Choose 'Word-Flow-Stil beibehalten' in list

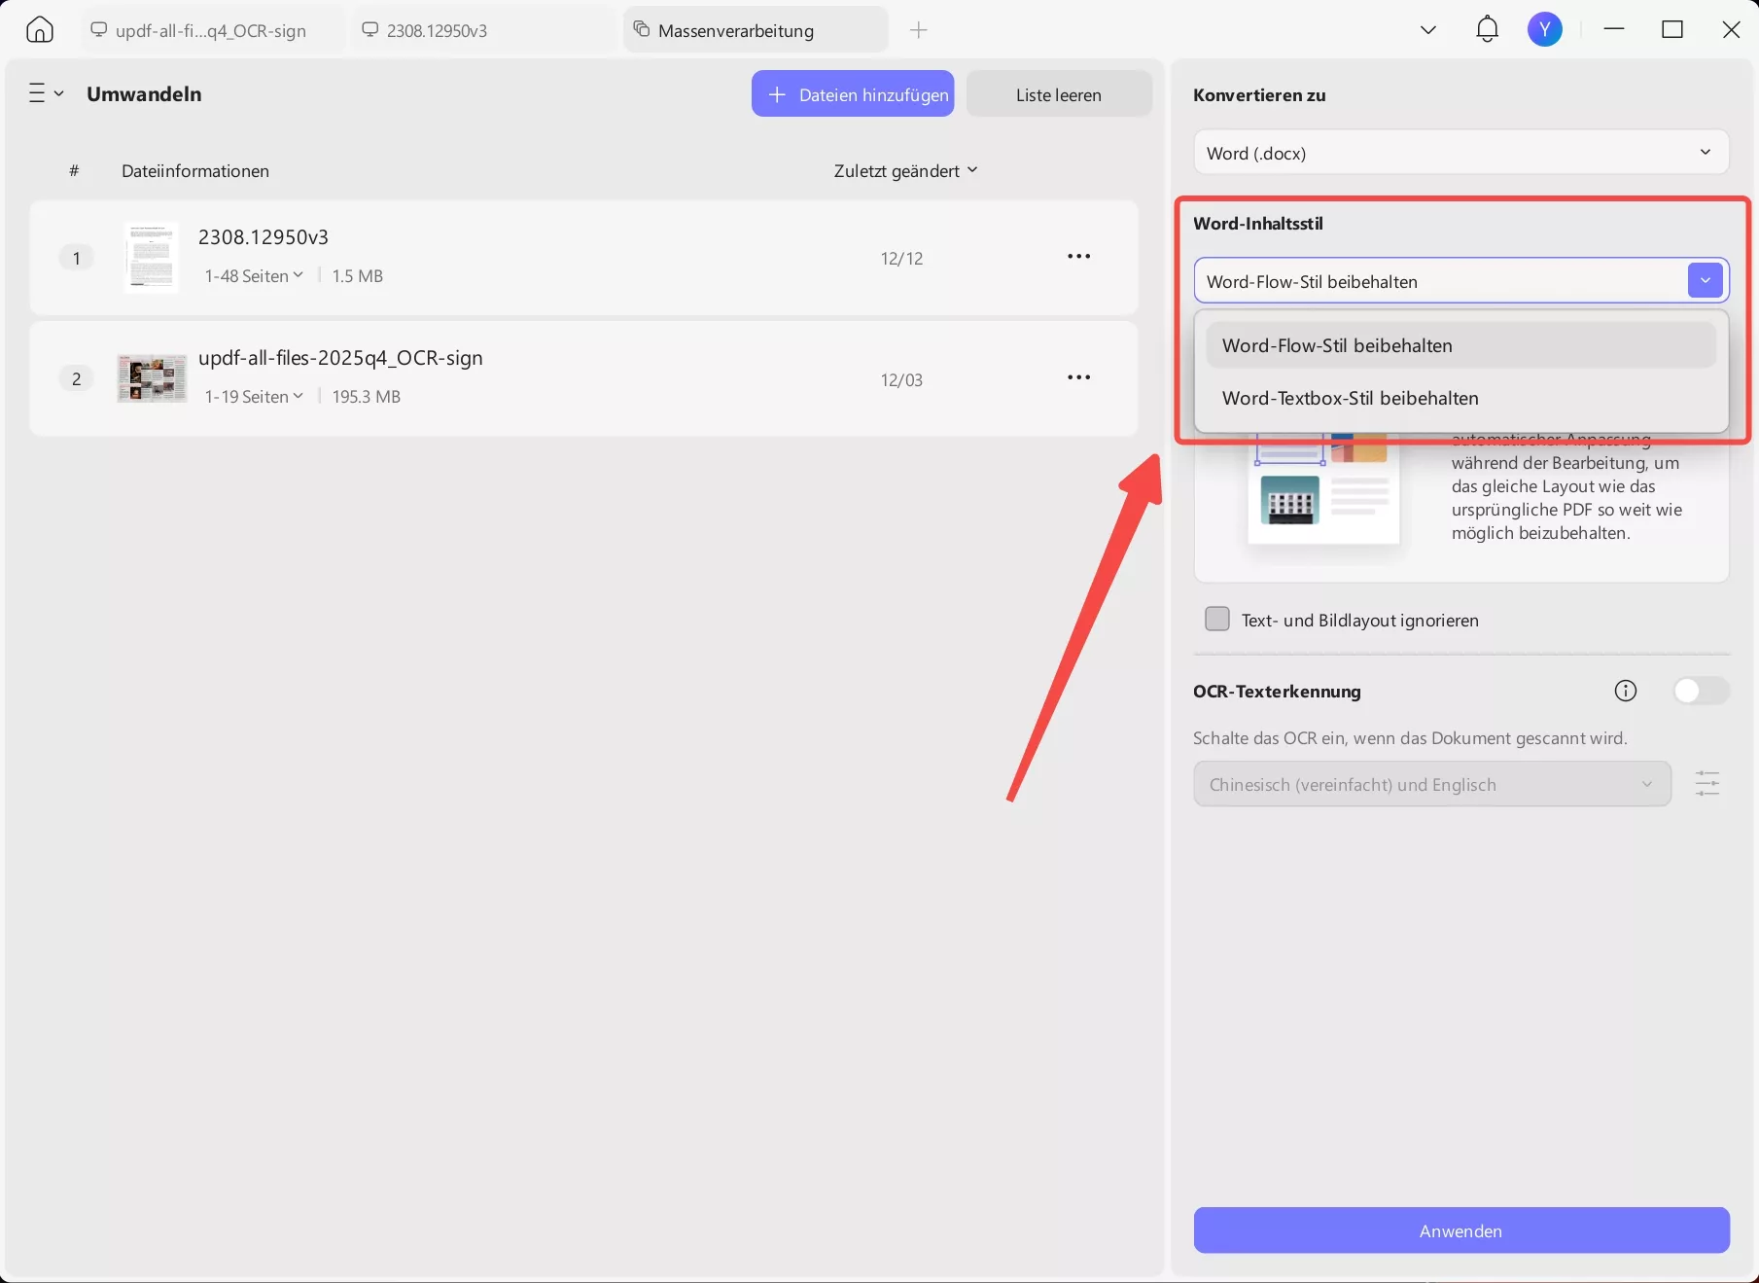pos(1337,345)
